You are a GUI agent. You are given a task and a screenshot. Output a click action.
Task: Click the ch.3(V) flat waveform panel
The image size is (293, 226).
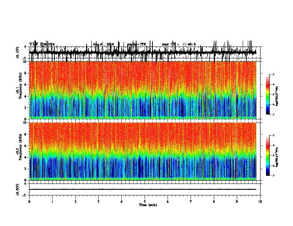tap(145, 189)
